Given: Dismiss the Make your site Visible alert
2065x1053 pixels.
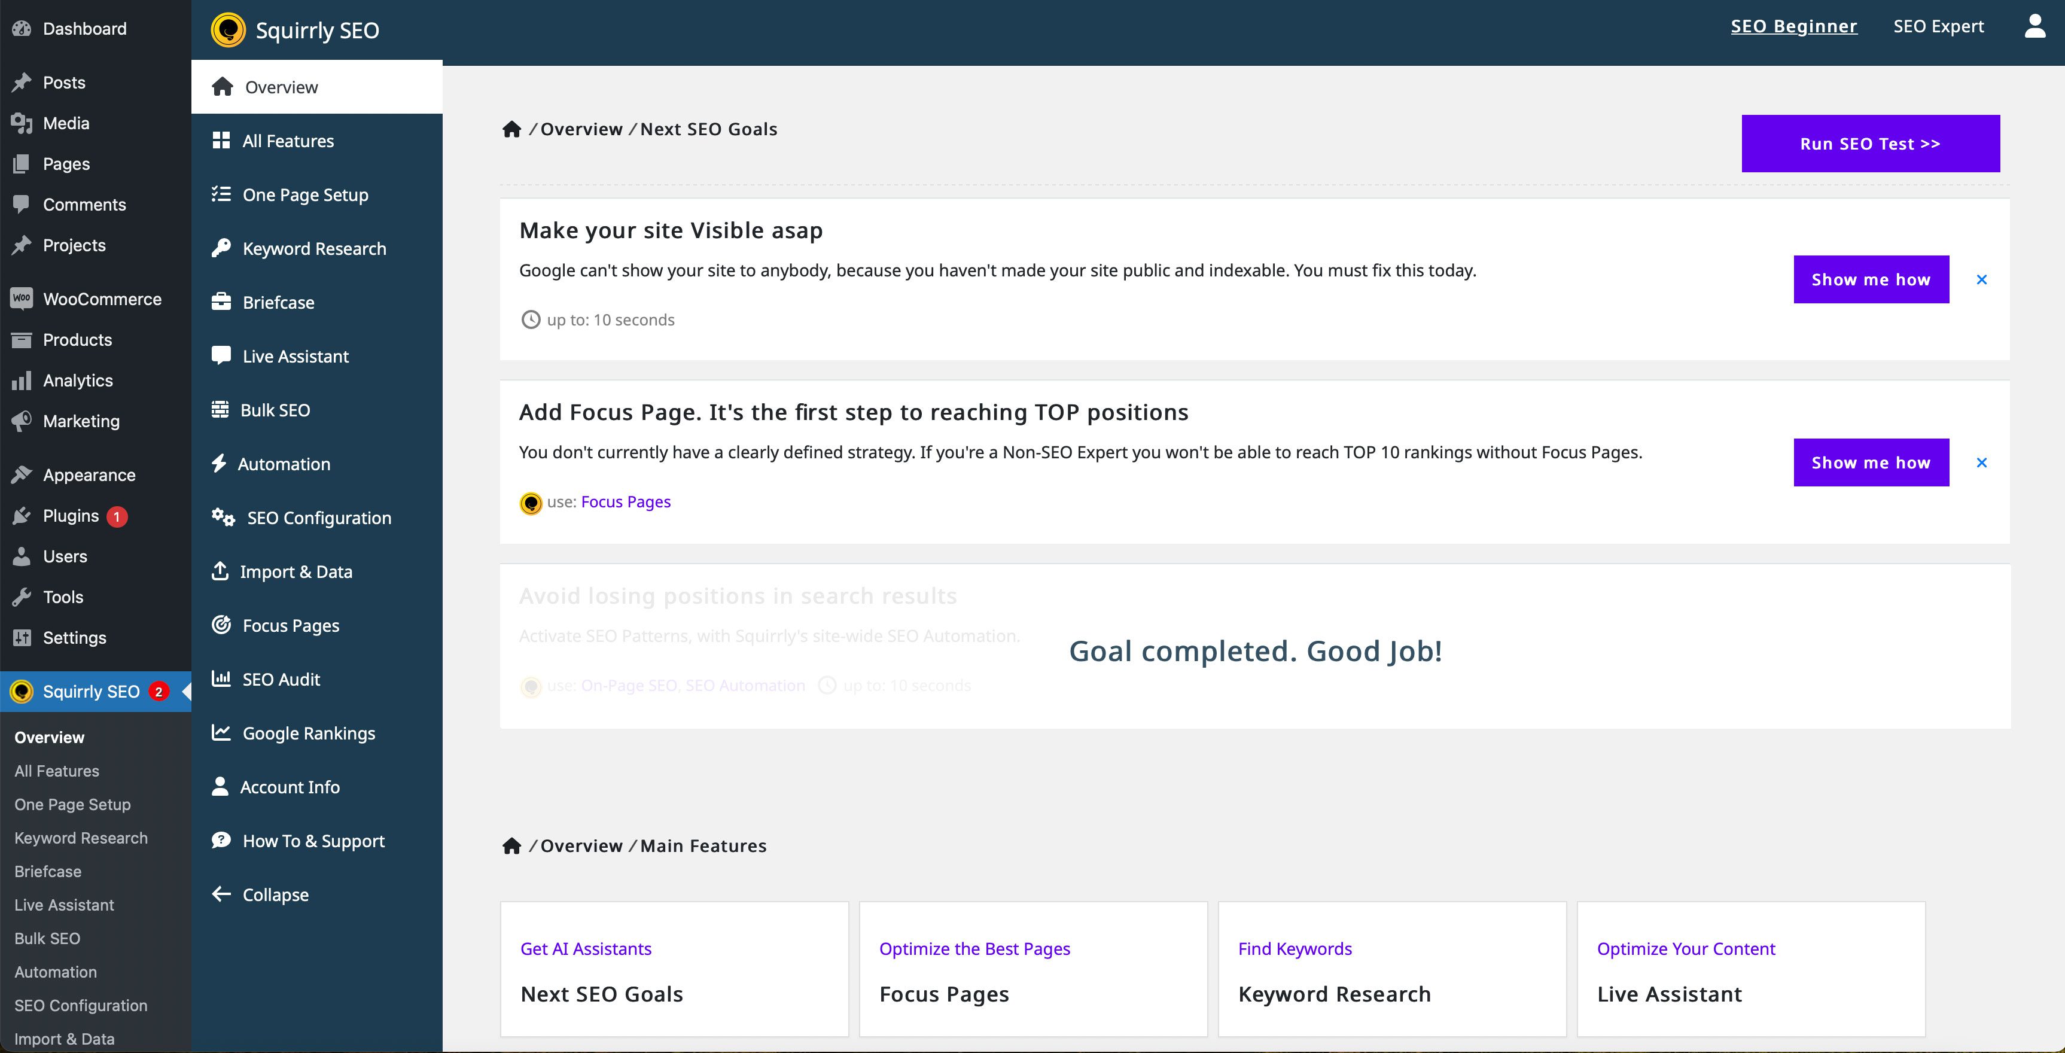Looking at the screenshot, I should [1981, 278].
